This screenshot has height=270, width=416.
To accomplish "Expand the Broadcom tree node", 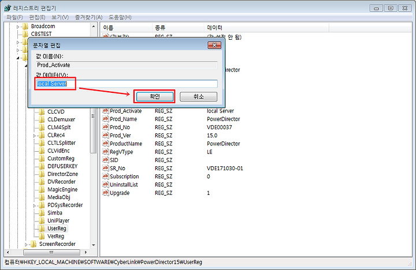I will click(18, 27).
